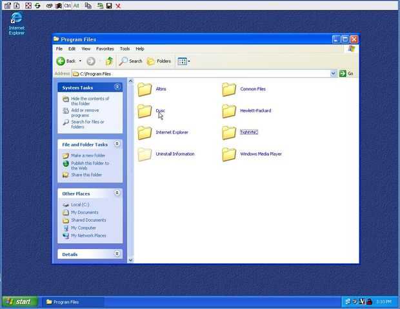Expand the Details panel
The height and width of the screenshot is (309, 400).
(x=117, y=254)
